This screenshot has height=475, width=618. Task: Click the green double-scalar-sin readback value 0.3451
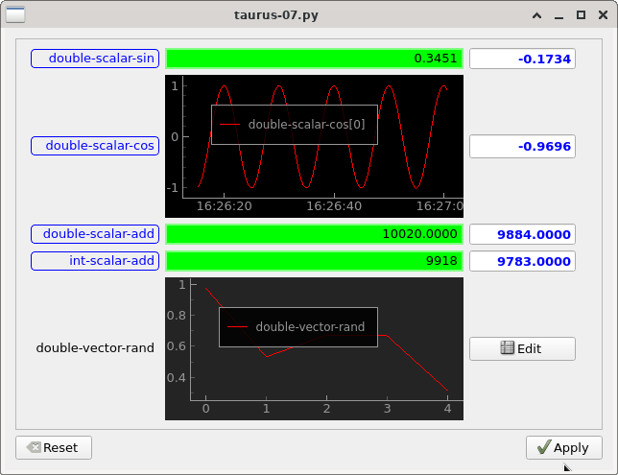coord(314,59)
